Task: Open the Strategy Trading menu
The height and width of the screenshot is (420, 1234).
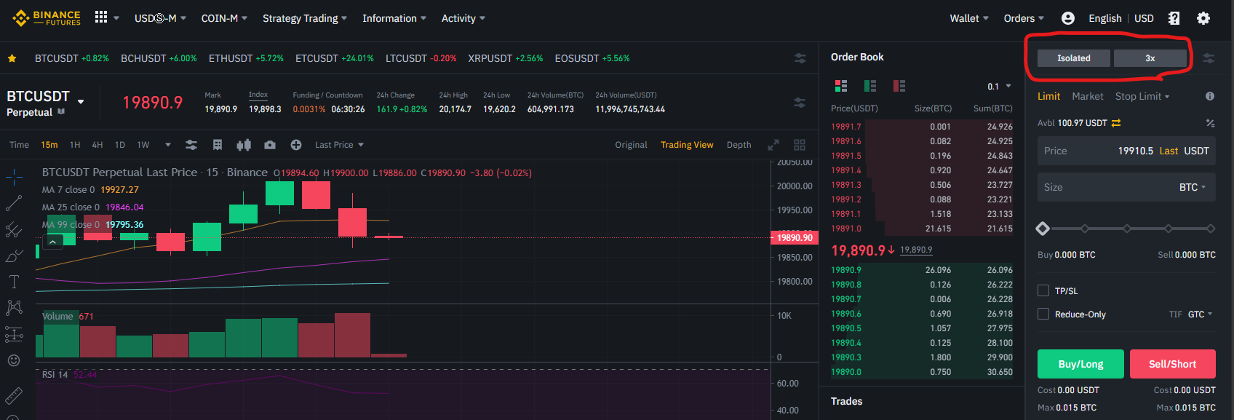Action: 305,18
